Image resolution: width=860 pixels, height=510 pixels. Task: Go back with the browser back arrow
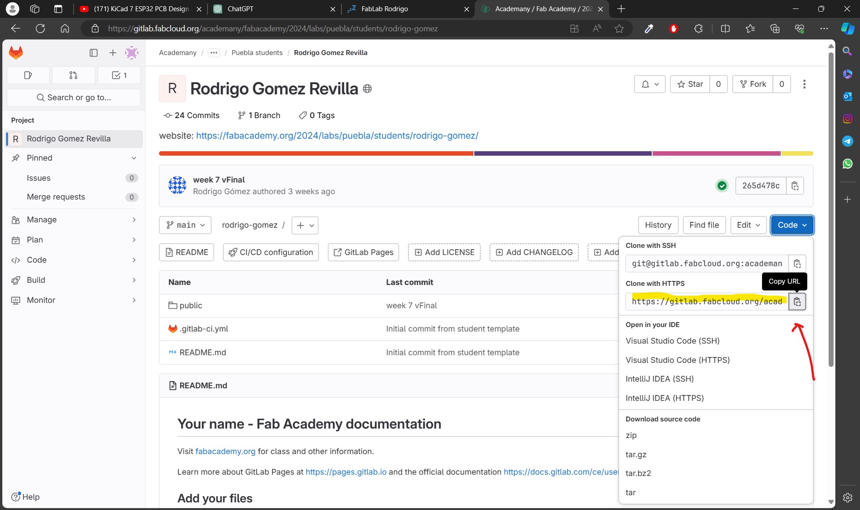[16, 29]
